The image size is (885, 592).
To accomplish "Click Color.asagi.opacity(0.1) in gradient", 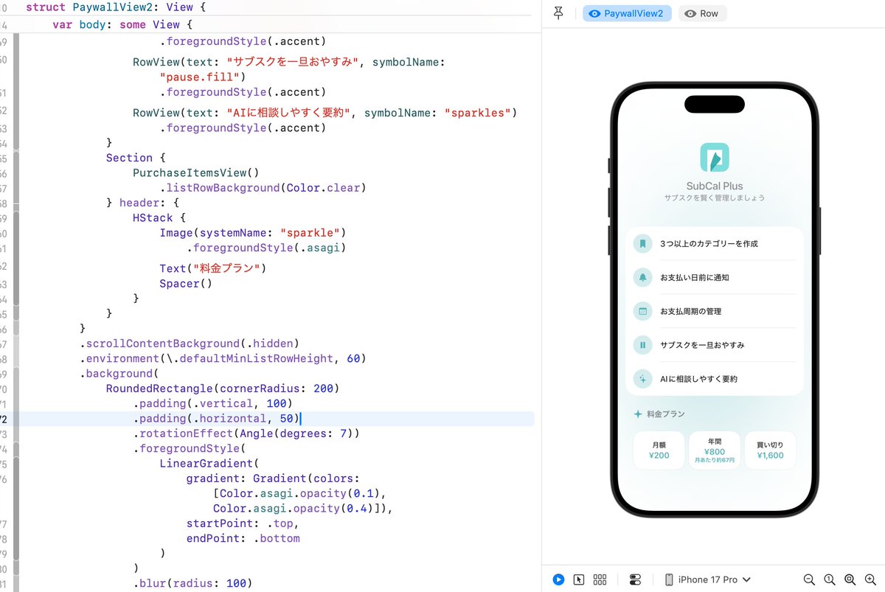I will 299,493.
